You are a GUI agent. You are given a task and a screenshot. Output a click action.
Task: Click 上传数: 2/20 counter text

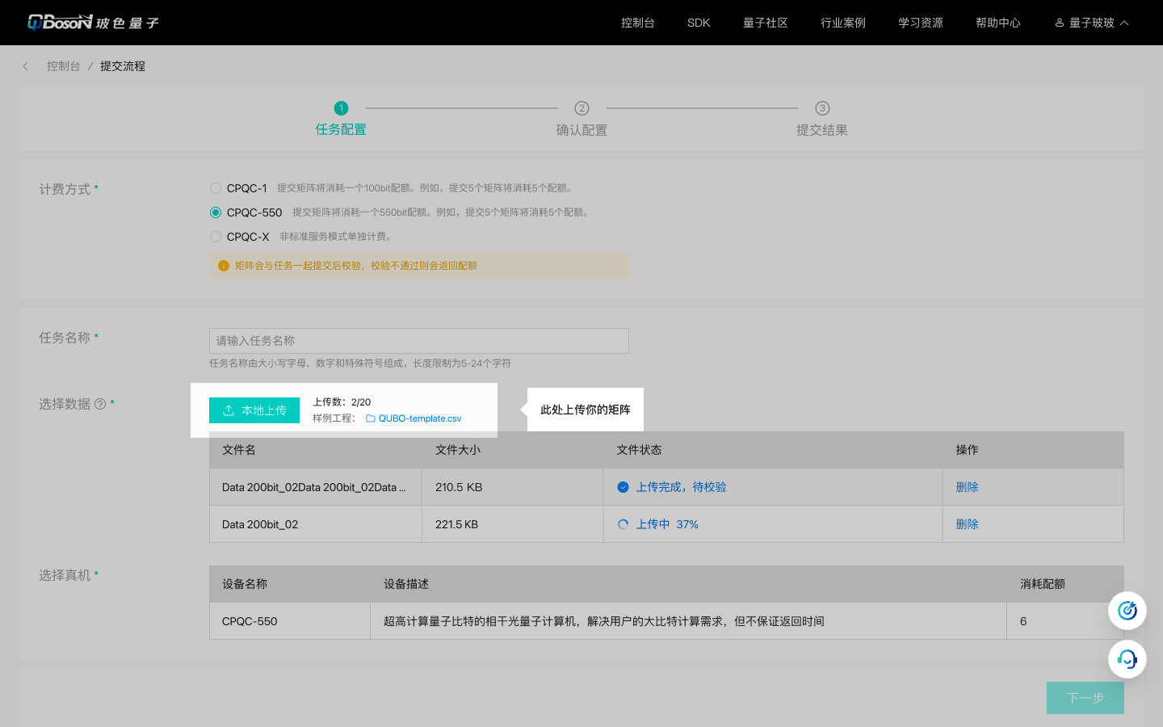click(x=342, y=402)
